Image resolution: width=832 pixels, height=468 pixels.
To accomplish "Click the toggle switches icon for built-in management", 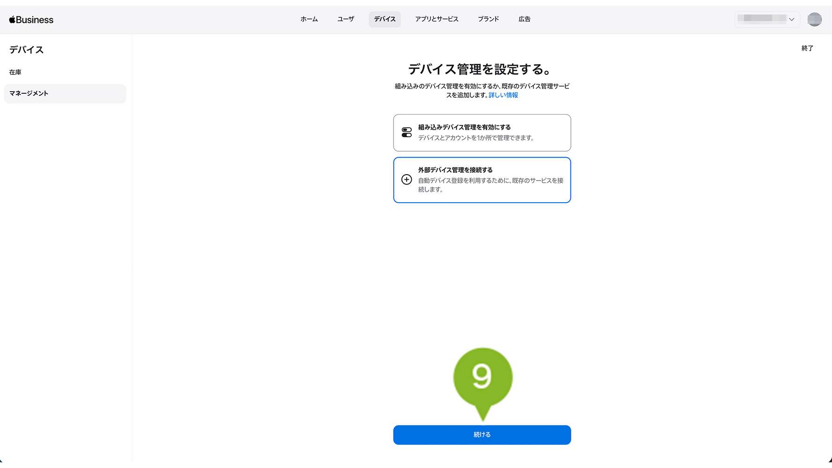I will point(407,132).
